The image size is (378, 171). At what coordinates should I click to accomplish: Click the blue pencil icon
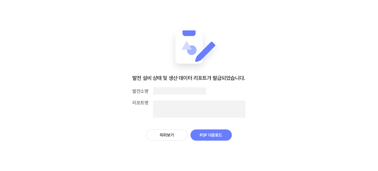pyautogui.click(x=206, y=51)
